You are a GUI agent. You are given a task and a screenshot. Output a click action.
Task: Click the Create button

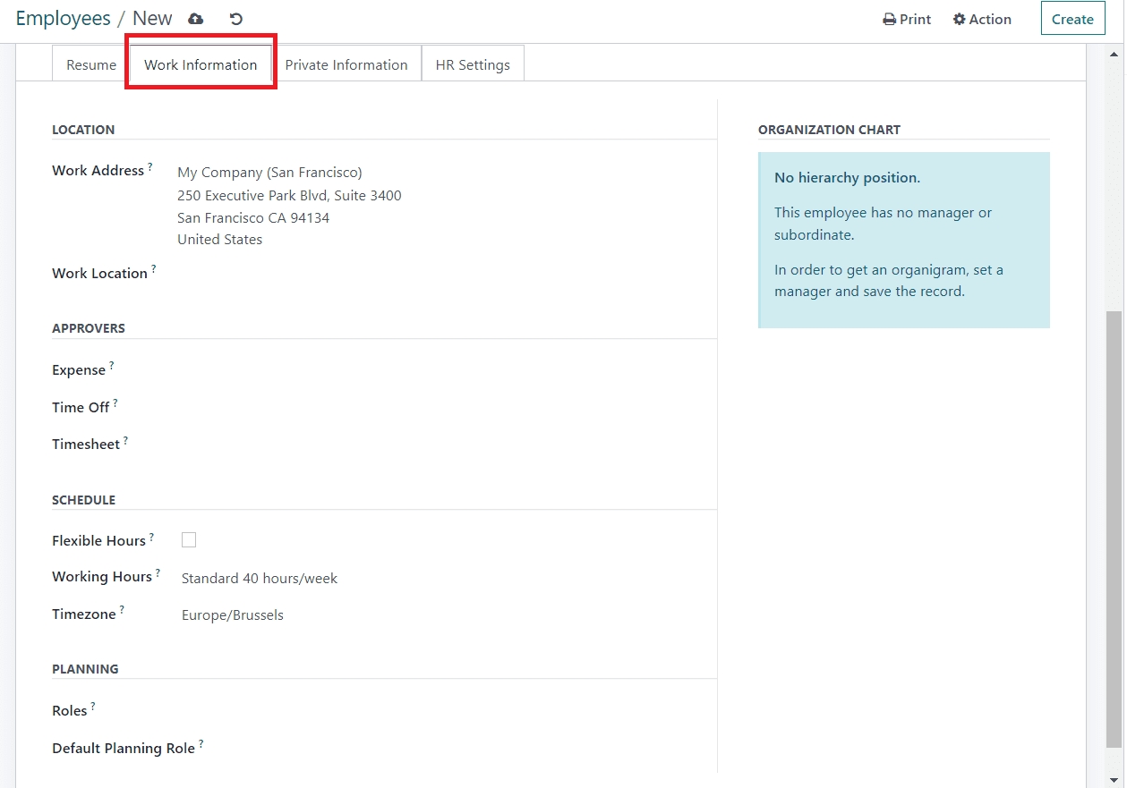click(x=1072, y=19)
